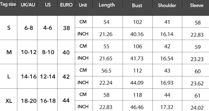The height and width of the screenshot is (111, 209).
Task: Click the EURO size 38 cell
Action: (67, 28)
